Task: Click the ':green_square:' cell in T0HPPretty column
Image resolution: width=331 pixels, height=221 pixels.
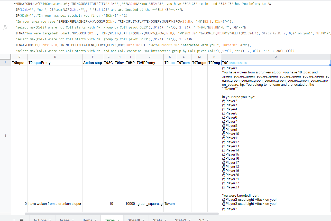Action: pos(150,136)
